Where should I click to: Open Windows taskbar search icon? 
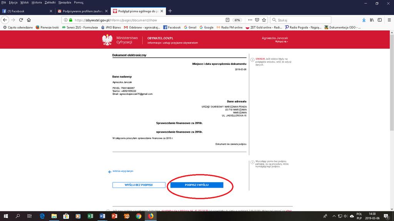[18, 216]
